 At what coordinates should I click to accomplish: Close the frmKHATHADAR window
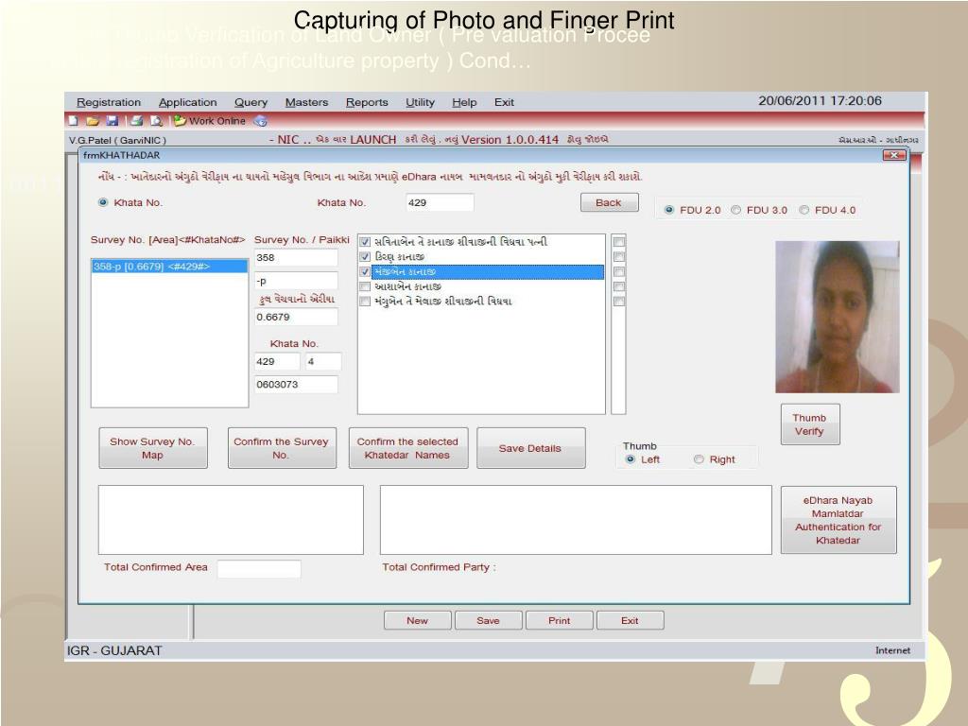[894, 155]
